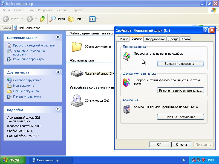Viewport: 219px width, 164px height.
Task: Click the security shield tray icon
Action: coord(204,160)
